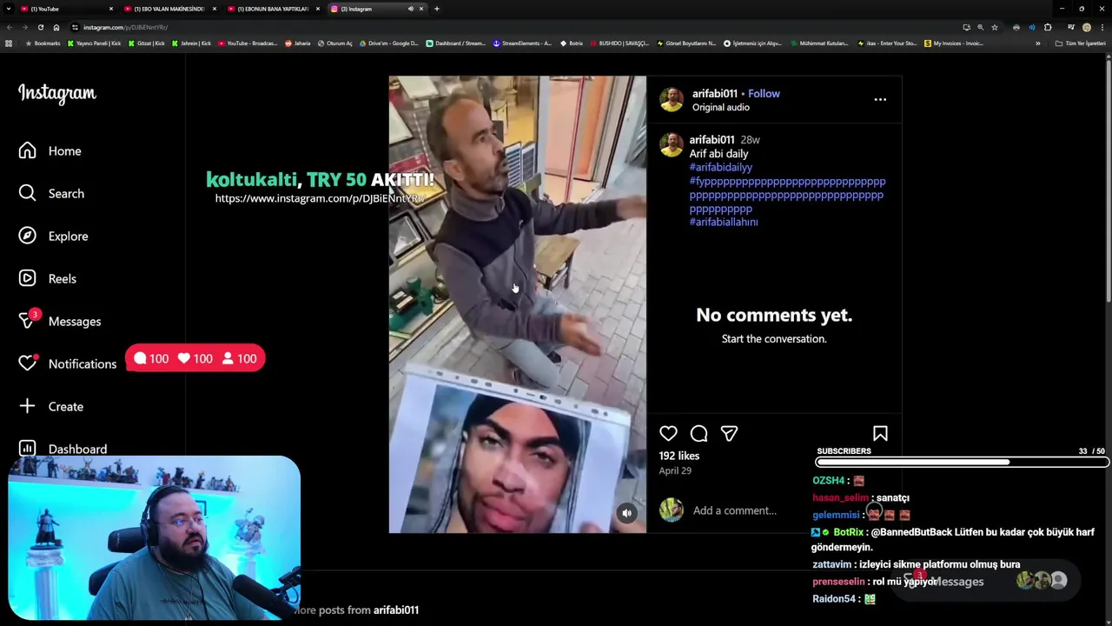
Task: Open arifabi011 profile from post header
Action: 714,94
